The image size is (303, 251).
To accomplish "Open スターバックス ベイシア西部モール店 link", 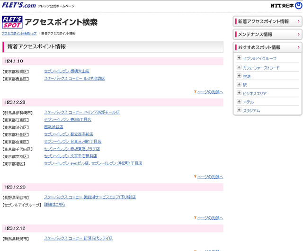I will pos(82,112).
